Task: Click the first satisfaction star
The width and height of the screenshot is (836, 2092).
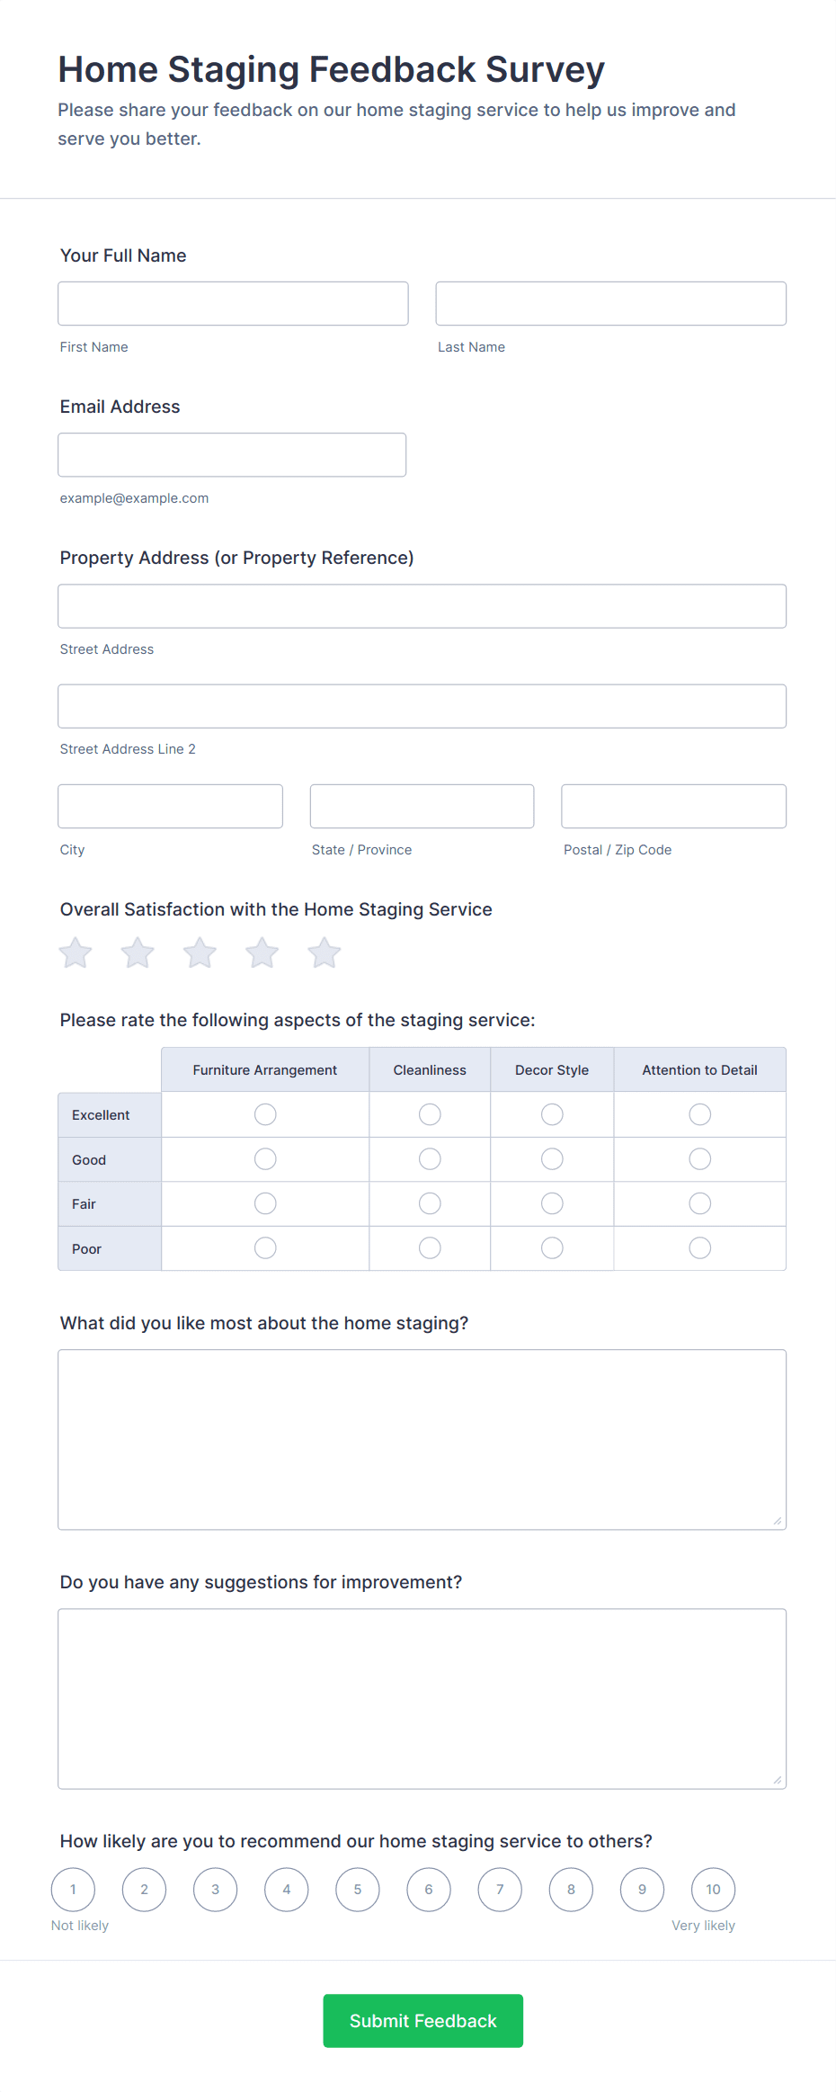Action: [76, 952]
